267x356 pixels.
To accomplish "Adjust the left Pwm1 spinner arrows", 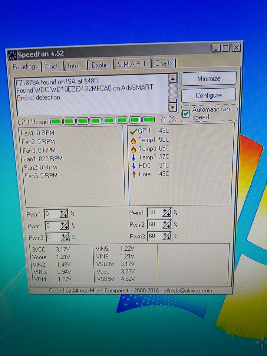I will pyautogui.click(x=64, y=214).
